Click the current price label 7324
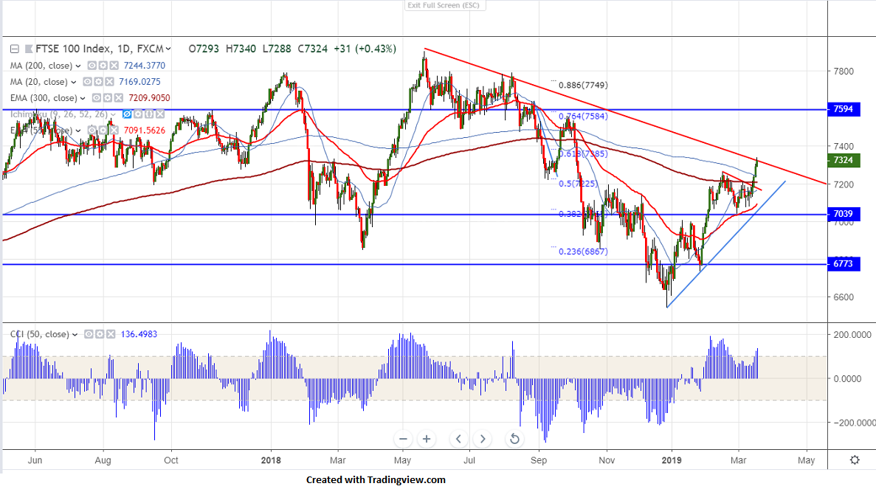876x489 pixels. tap(844, 160)
